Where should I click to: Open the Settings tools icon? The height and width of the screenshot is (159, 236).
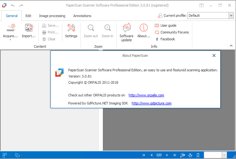[71, 28]
